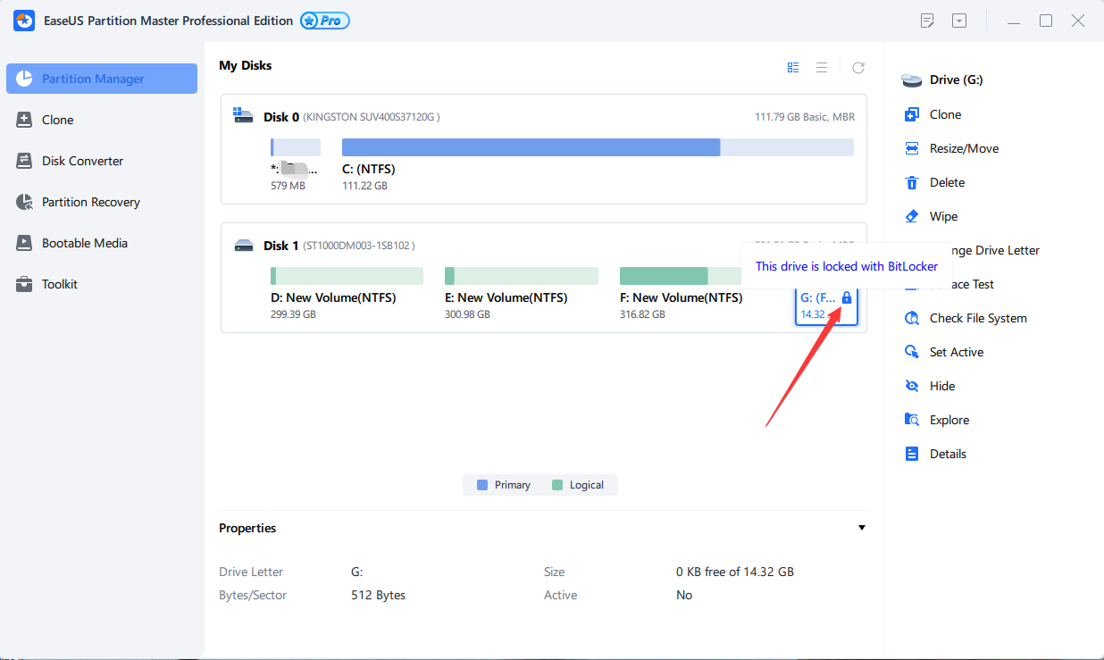The image size is (1104, 660).
Task: Hide the selected G: partition
Action: (941, 386)
